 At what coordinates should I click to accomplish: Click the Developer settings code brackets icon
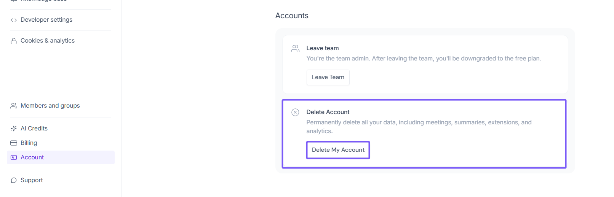click(x=14, y=20)
